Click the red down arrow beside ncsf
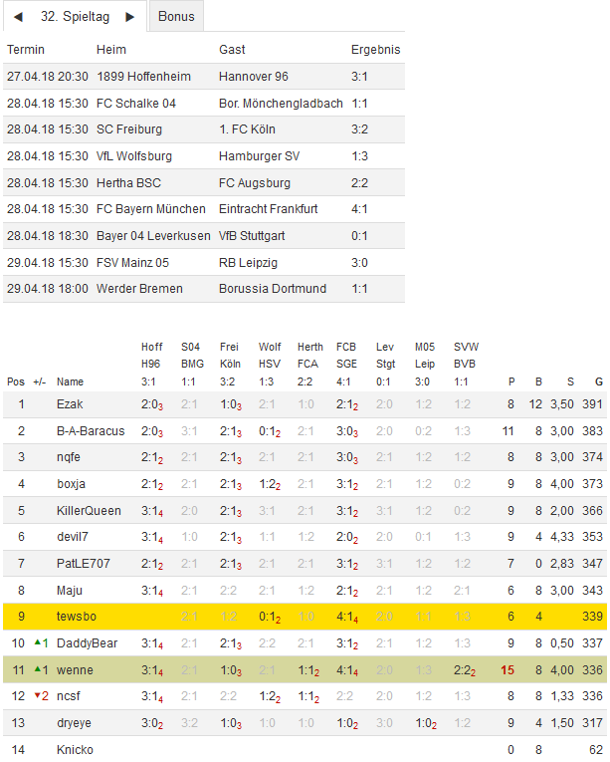 [38, 696]
